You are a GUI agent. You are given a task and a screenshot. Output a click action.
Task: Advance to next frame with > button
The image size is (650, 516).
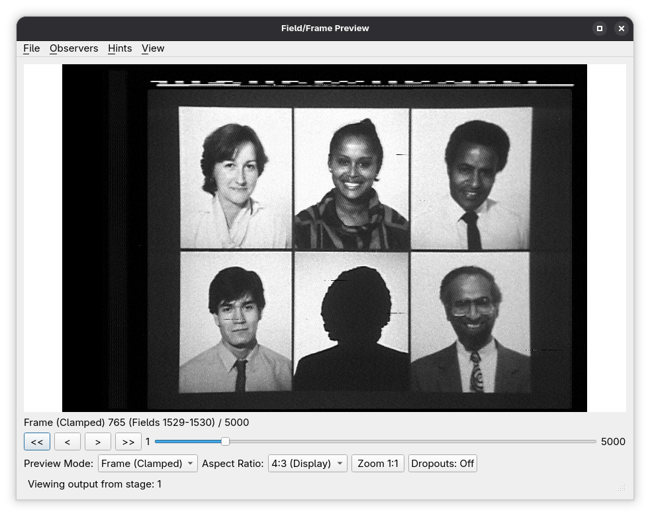(x=98, y=442)
